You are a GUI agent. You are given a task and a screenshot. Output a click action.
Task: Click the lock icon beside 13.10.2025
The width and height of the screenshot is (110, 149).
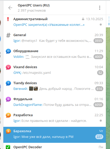click(x=83, y=19)
